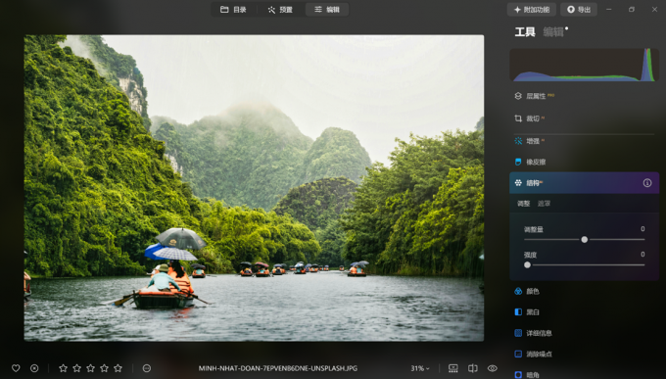Image resolution: width=666 pixels, height=379 pixels.
Task: Rate the photo five stars
Action: click(x=119, y=368)
